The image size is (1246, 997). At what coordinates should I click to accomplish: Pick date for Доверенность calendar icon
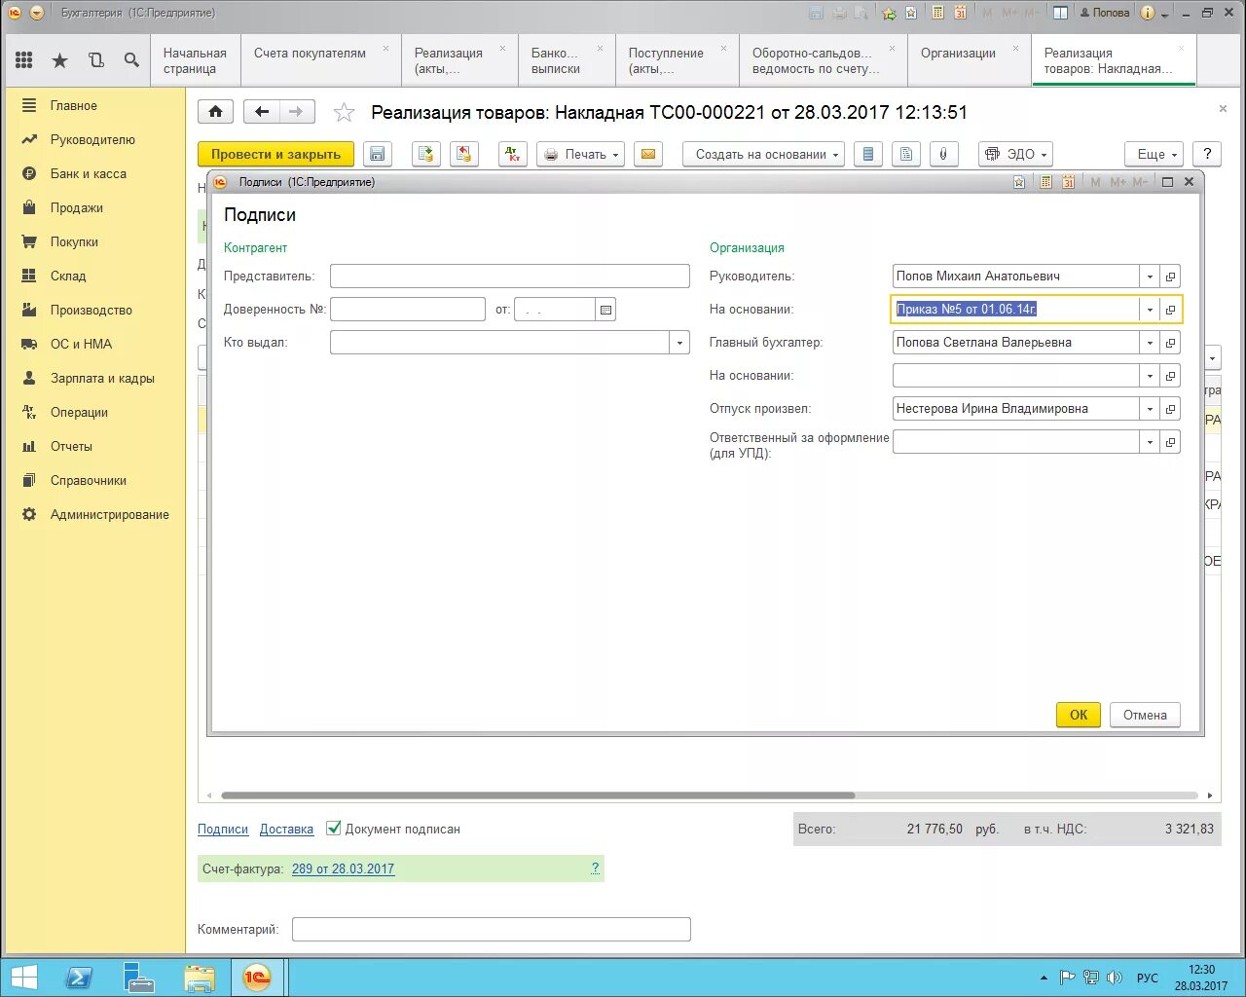tap(605, 310)
